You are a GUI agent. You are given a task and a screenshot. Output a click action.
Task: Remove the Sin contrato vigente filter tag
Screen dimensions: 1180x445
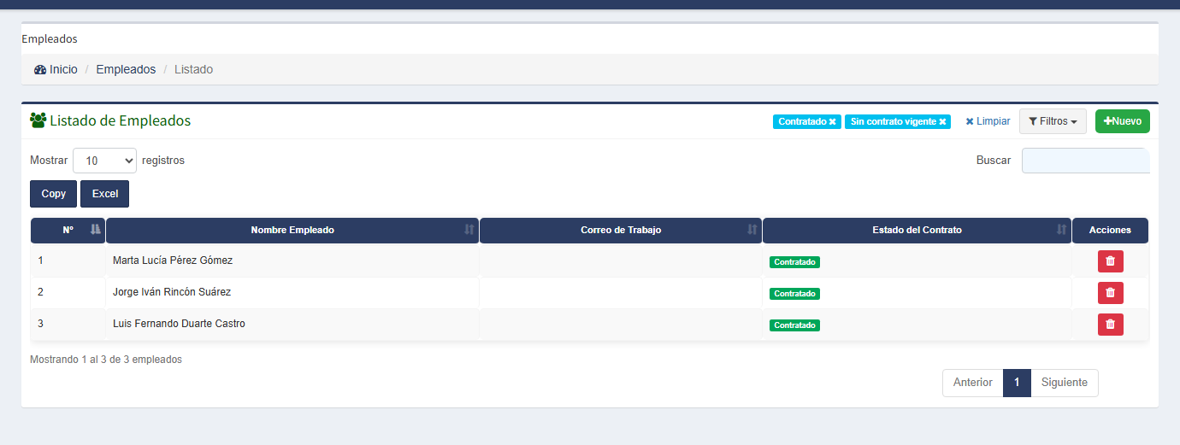(942, 122)
